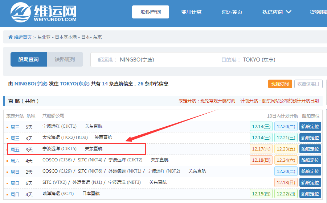Click the home icon in breadcrumb
This screenshot has height=203, width=327.
point(11,37)
